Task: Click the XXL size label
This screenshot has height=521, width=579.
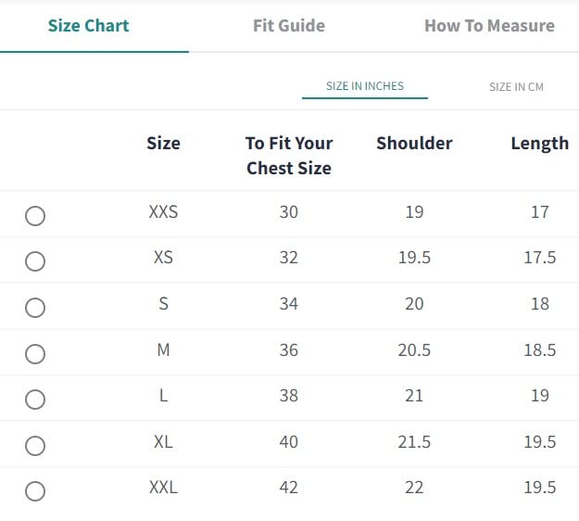Action: click(x=163, y=487)
